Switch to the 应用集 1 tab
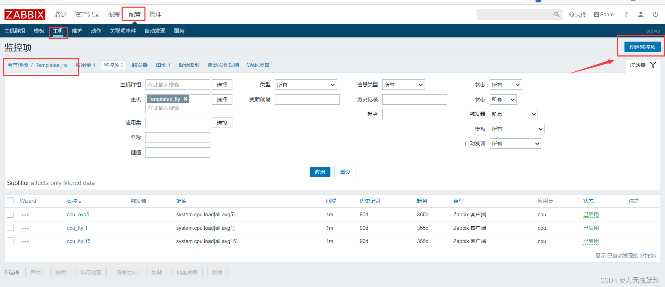 [x=85, y=65]
